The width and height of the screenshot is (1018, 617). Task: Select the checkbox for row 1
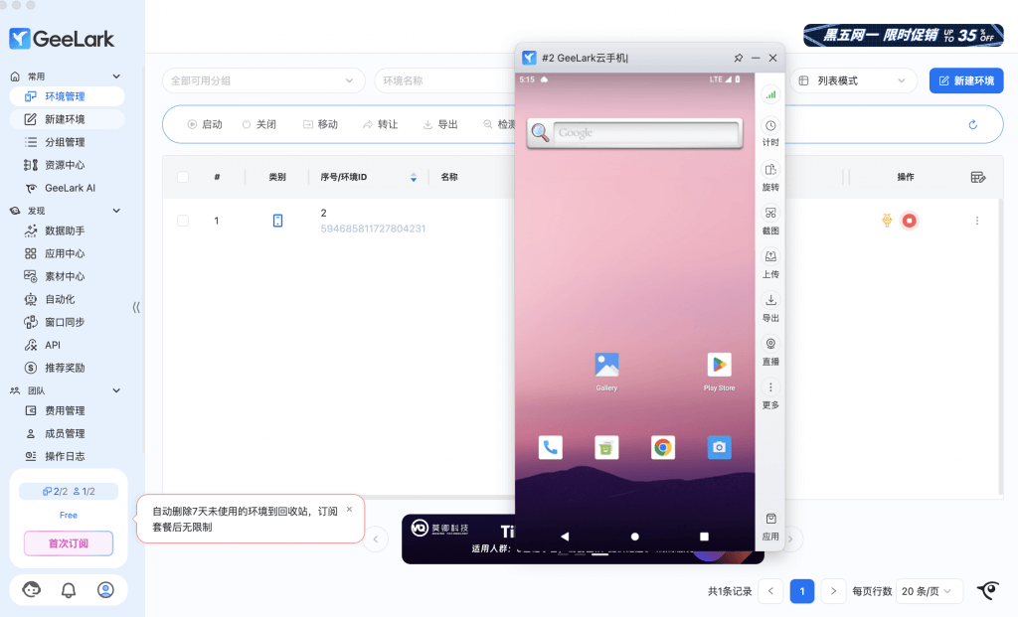(x=183, y=221)
